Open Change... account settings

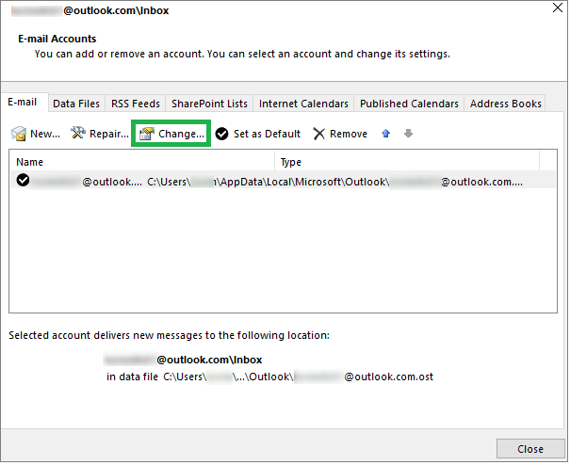[x=171, y=134]
